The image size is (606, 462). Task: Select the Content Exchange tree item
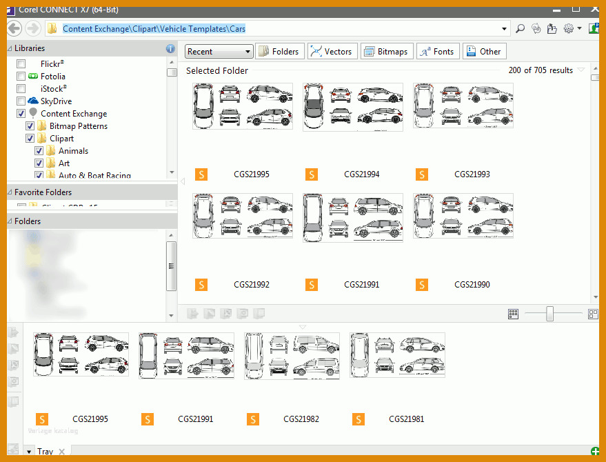pyautogui.click(x=74, y=114)
